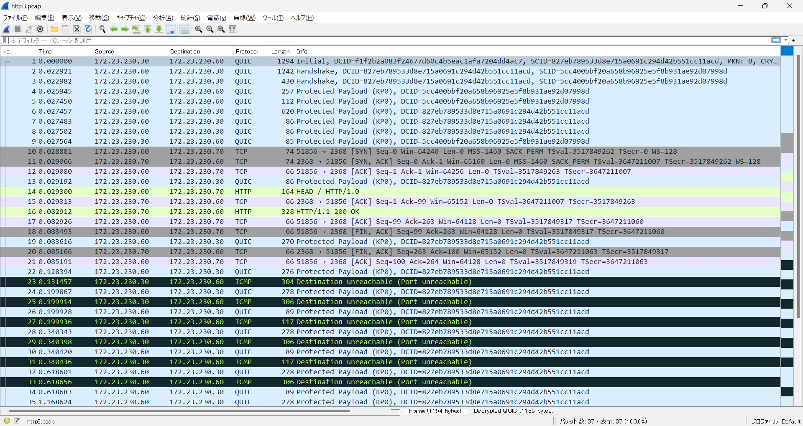Go back in packet history
This screenshot has width=803, height=426.
tap(114, 29)
